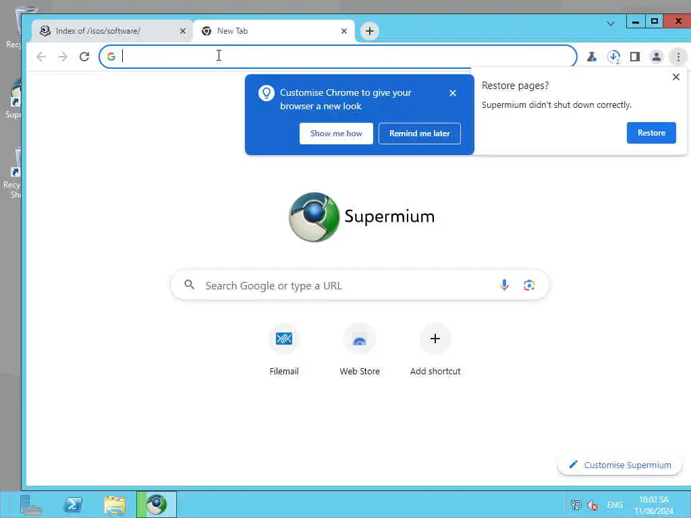Viewport: 691px width, 518px height.
Task: Open the downloads icon in toolbar
Action: coord(613,57)
